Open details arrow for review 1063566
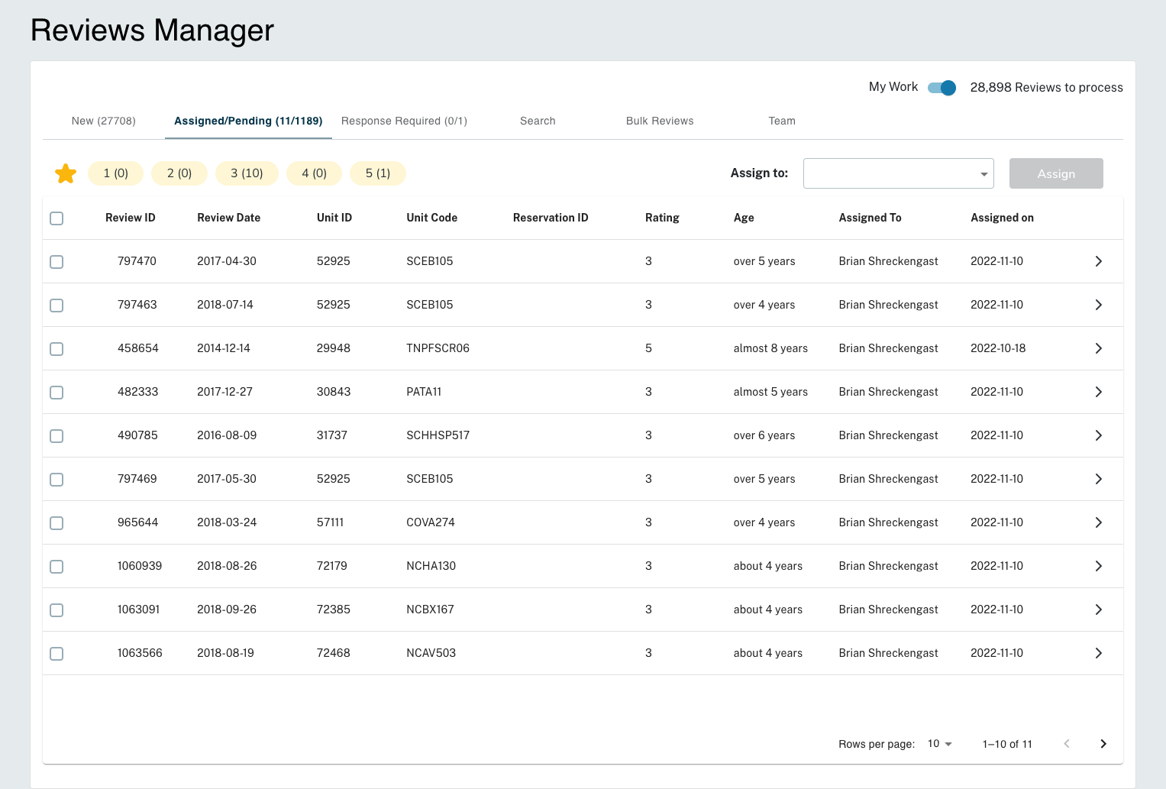The width and height of the screenshot is (1166, 789). coord(1098,653)
